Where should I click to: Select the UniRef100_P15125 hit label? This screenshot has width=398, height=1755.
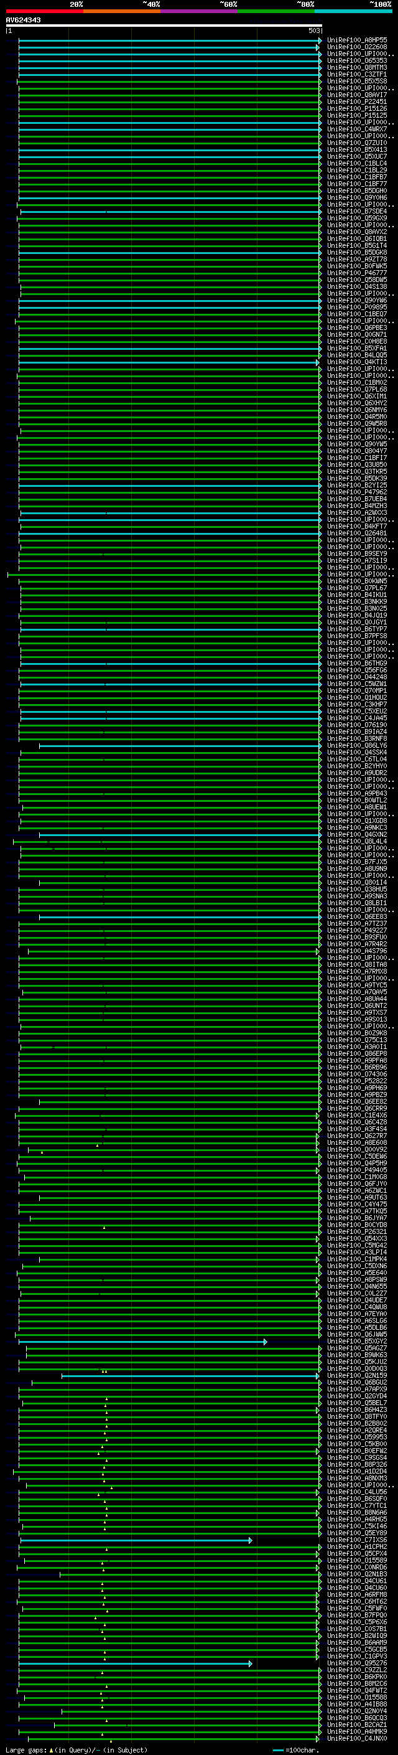(x=357, y=115)
